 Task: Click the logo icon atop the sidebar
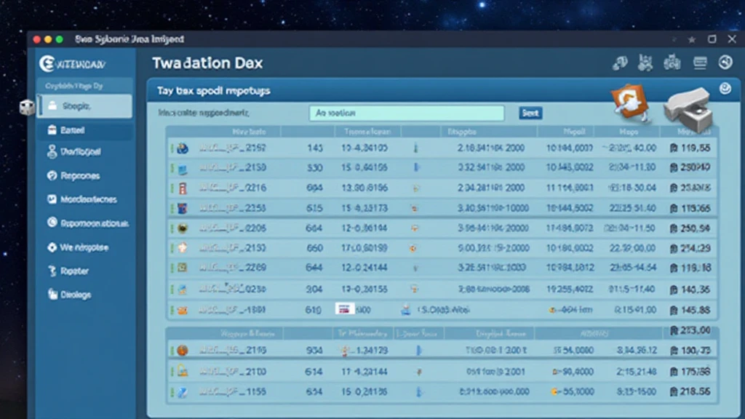[47, 63]
